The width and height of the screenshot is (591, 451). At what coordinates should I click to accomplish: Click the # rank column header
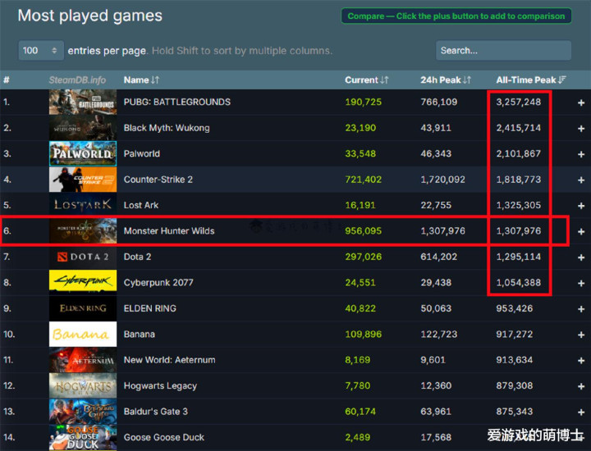pos(7,80)
